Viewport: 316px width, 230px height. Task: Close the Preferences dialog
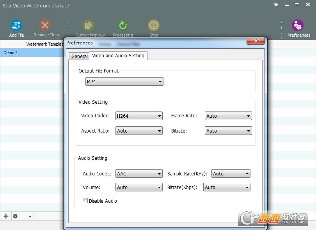tap(256, 41)
